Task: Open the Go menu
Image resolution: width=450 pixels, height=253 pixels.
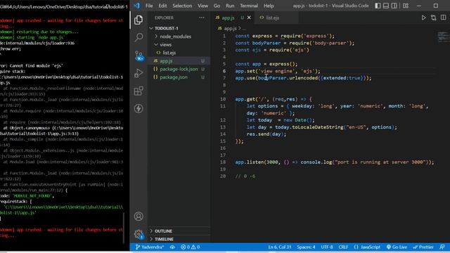Action: point(217,6)
